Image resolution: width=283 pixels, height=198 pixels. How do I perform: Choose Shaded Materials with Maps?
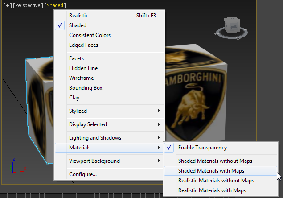tap(221, 171)
